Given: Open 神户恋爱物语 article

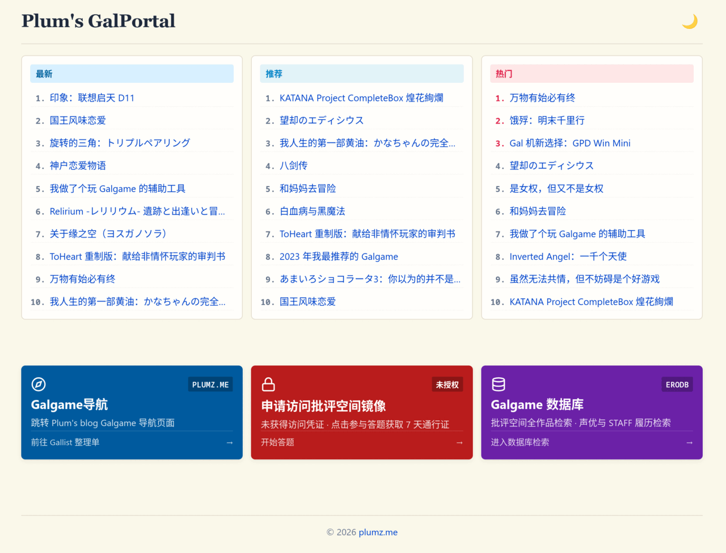Looking at the screenshot, I should (78, 166).
